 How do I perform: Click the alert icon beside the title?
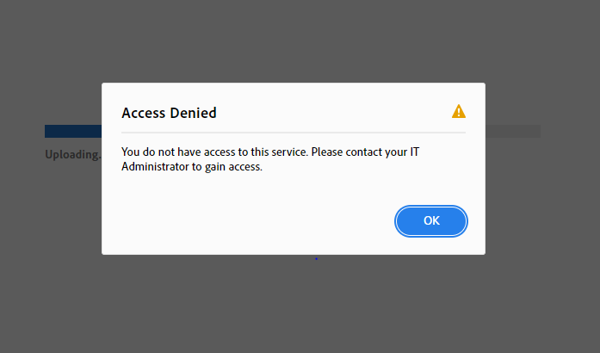(x=459, y=111)
